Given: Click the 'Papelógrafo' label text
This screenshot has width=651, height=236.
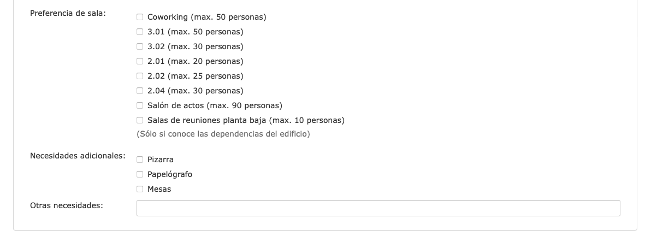Looking at the screenshot, I should coord(170,174).
